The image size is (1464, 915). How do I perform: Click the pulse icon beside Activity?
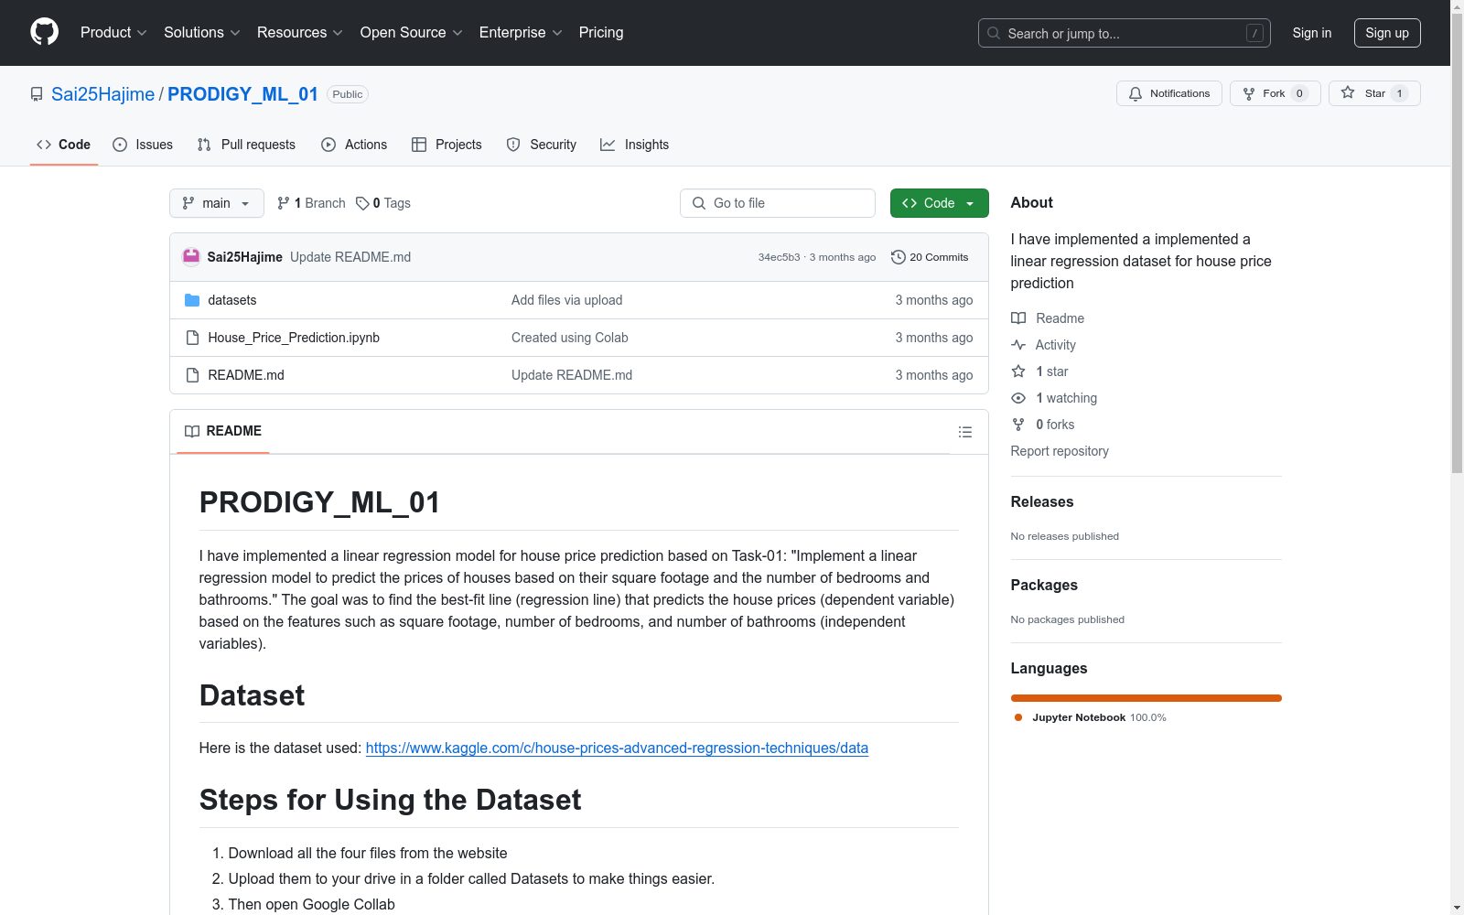1018,345
